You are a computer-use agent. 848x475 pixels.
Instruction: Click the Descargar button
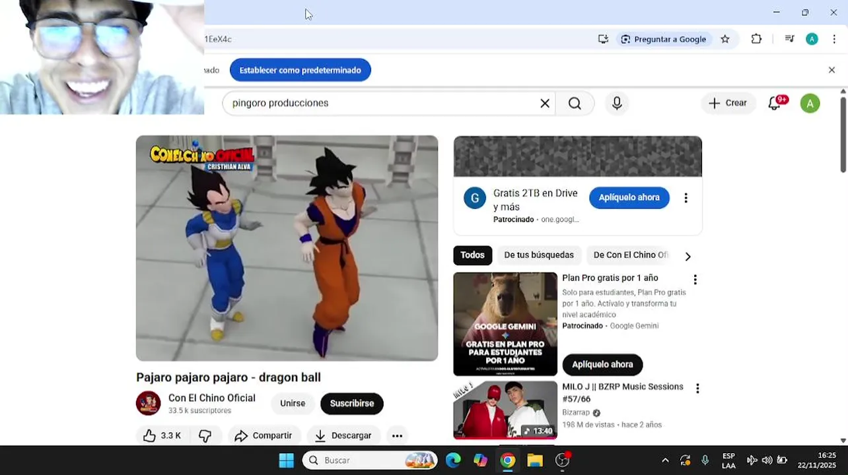343,435
